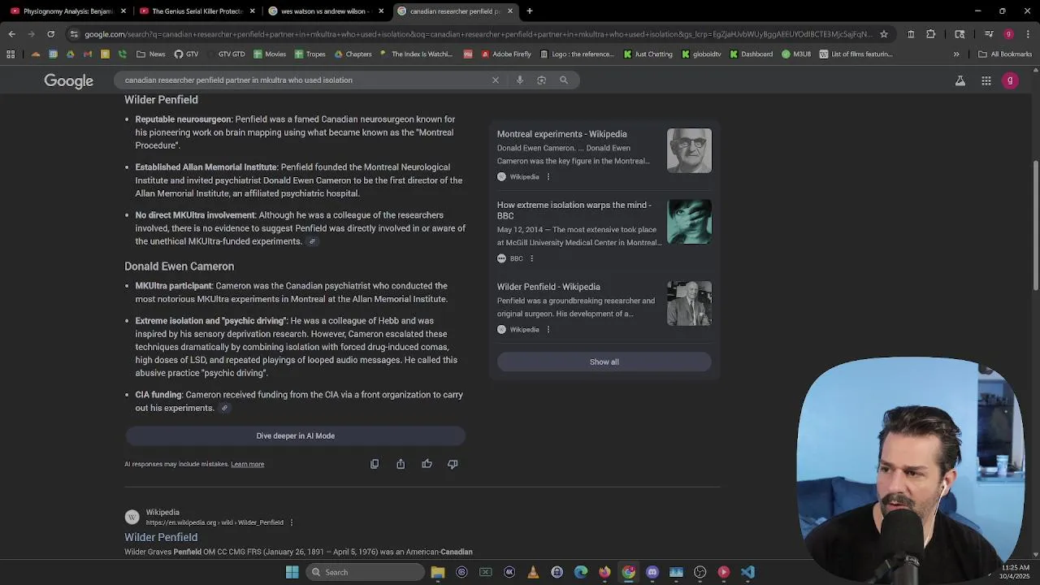Open File Explorer from the taskbar
The width and height of the screenshot is (1040, 585).
click(x=438, y=572)
